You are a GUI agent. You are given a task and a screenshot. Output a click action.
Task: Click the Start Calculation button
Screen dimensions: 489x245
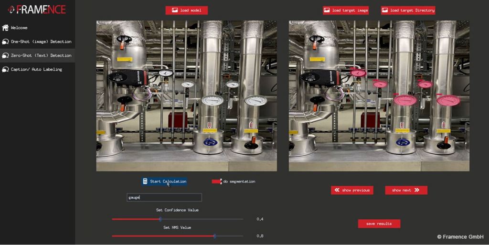click(164, 181)
